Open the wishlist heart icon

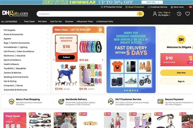coord(188,14)
